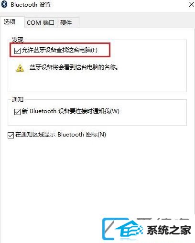The image size is (195, 243).
Task: Disable 在通知区域显示 Bluetooth 图标 checkbox box
Action: click(11, 136)
